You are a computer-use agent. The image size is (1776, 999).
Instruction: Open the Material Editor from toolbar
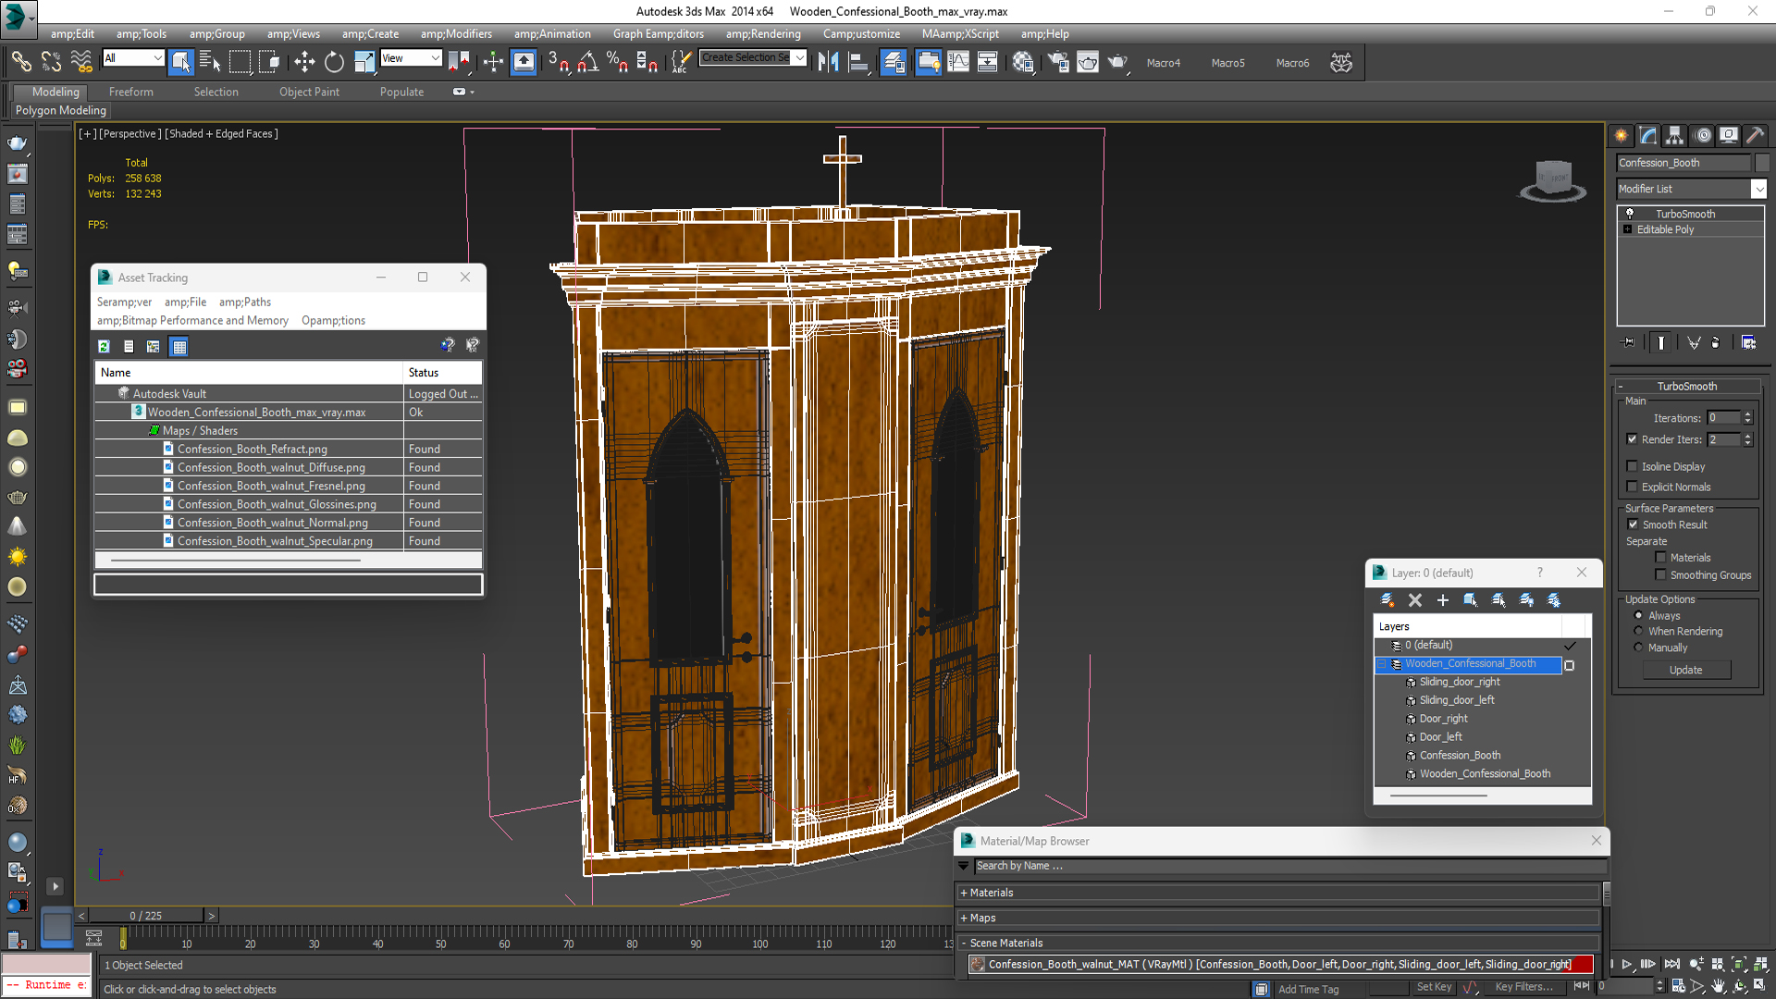[1023, 62]
